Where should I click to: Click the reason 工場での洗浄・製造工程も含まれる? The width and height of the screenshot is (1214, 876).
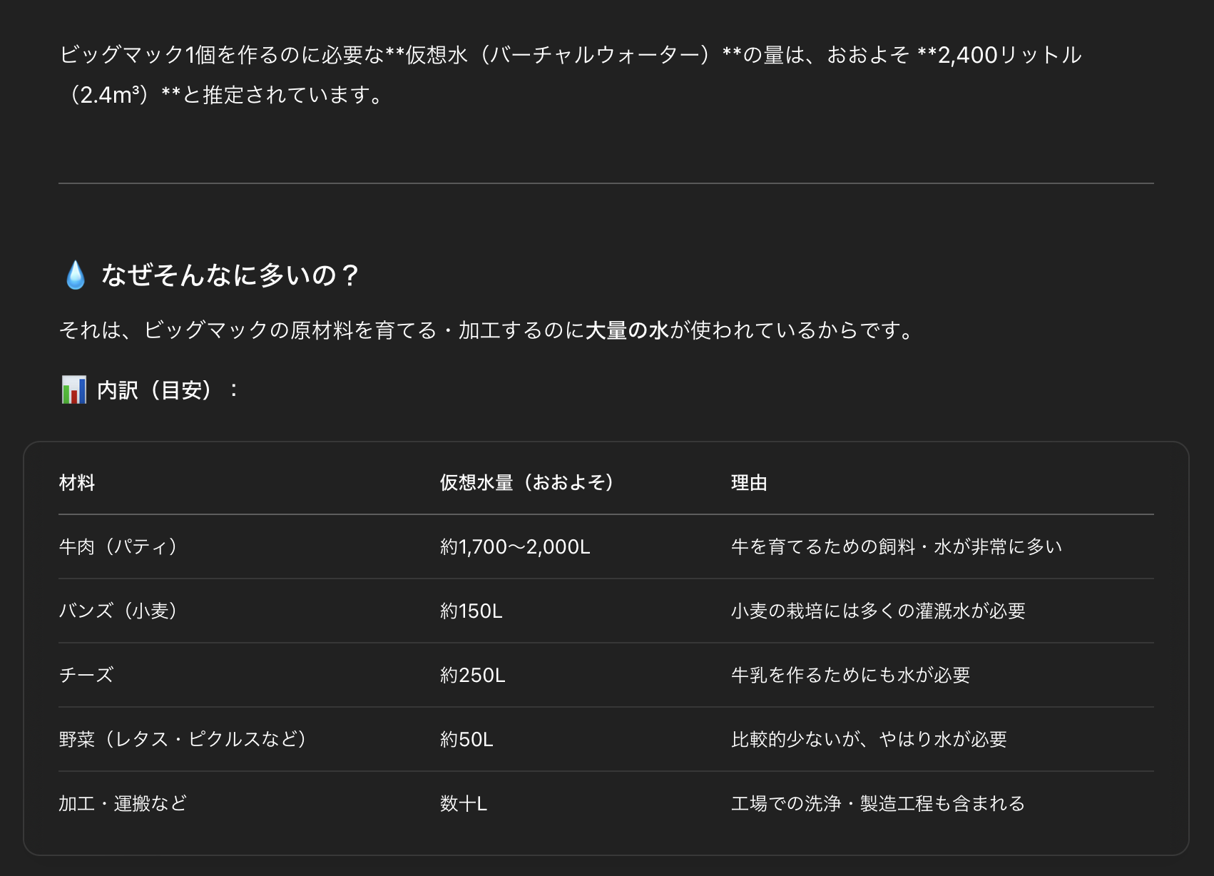878,804
